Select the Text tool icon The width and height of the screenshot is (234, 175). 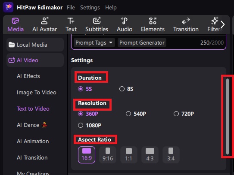71,21
